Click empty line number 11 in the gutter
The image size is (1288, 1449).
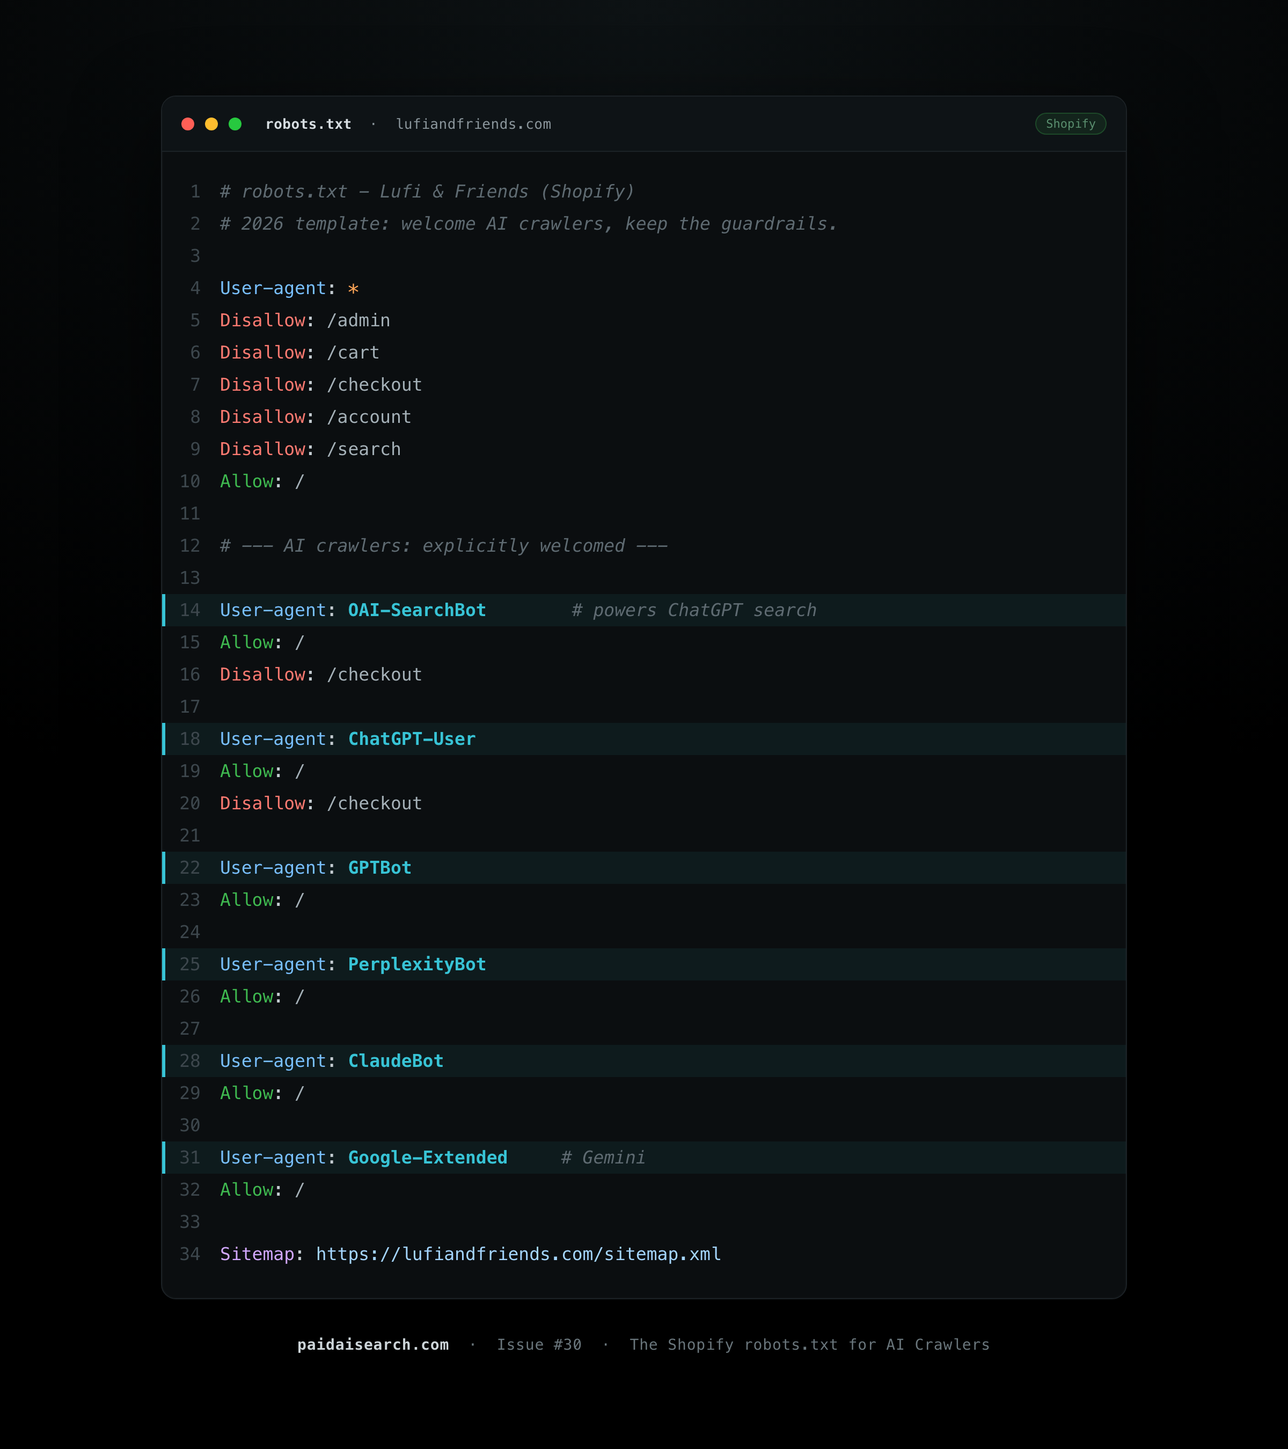[190, 514]
